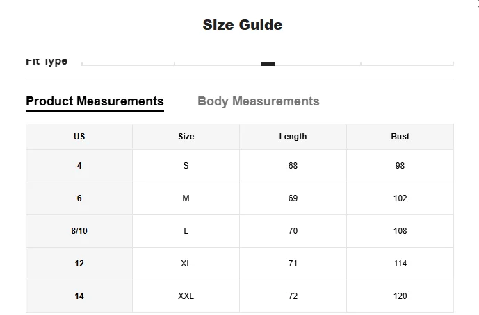Click length value 68 cell
Screen dimensions: 479x315
click(293, 166)
